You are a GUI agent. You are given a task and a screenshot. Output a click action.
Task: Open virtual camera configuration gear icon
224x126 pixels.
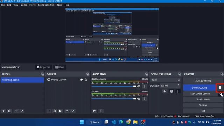tap(221, 94)
